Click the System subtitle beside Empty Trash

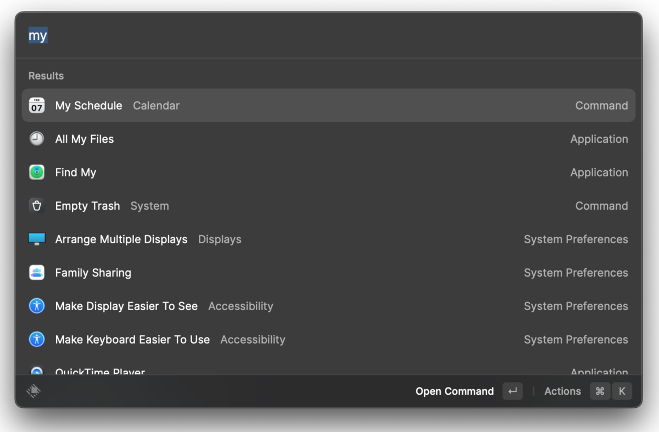click(149, 206)
